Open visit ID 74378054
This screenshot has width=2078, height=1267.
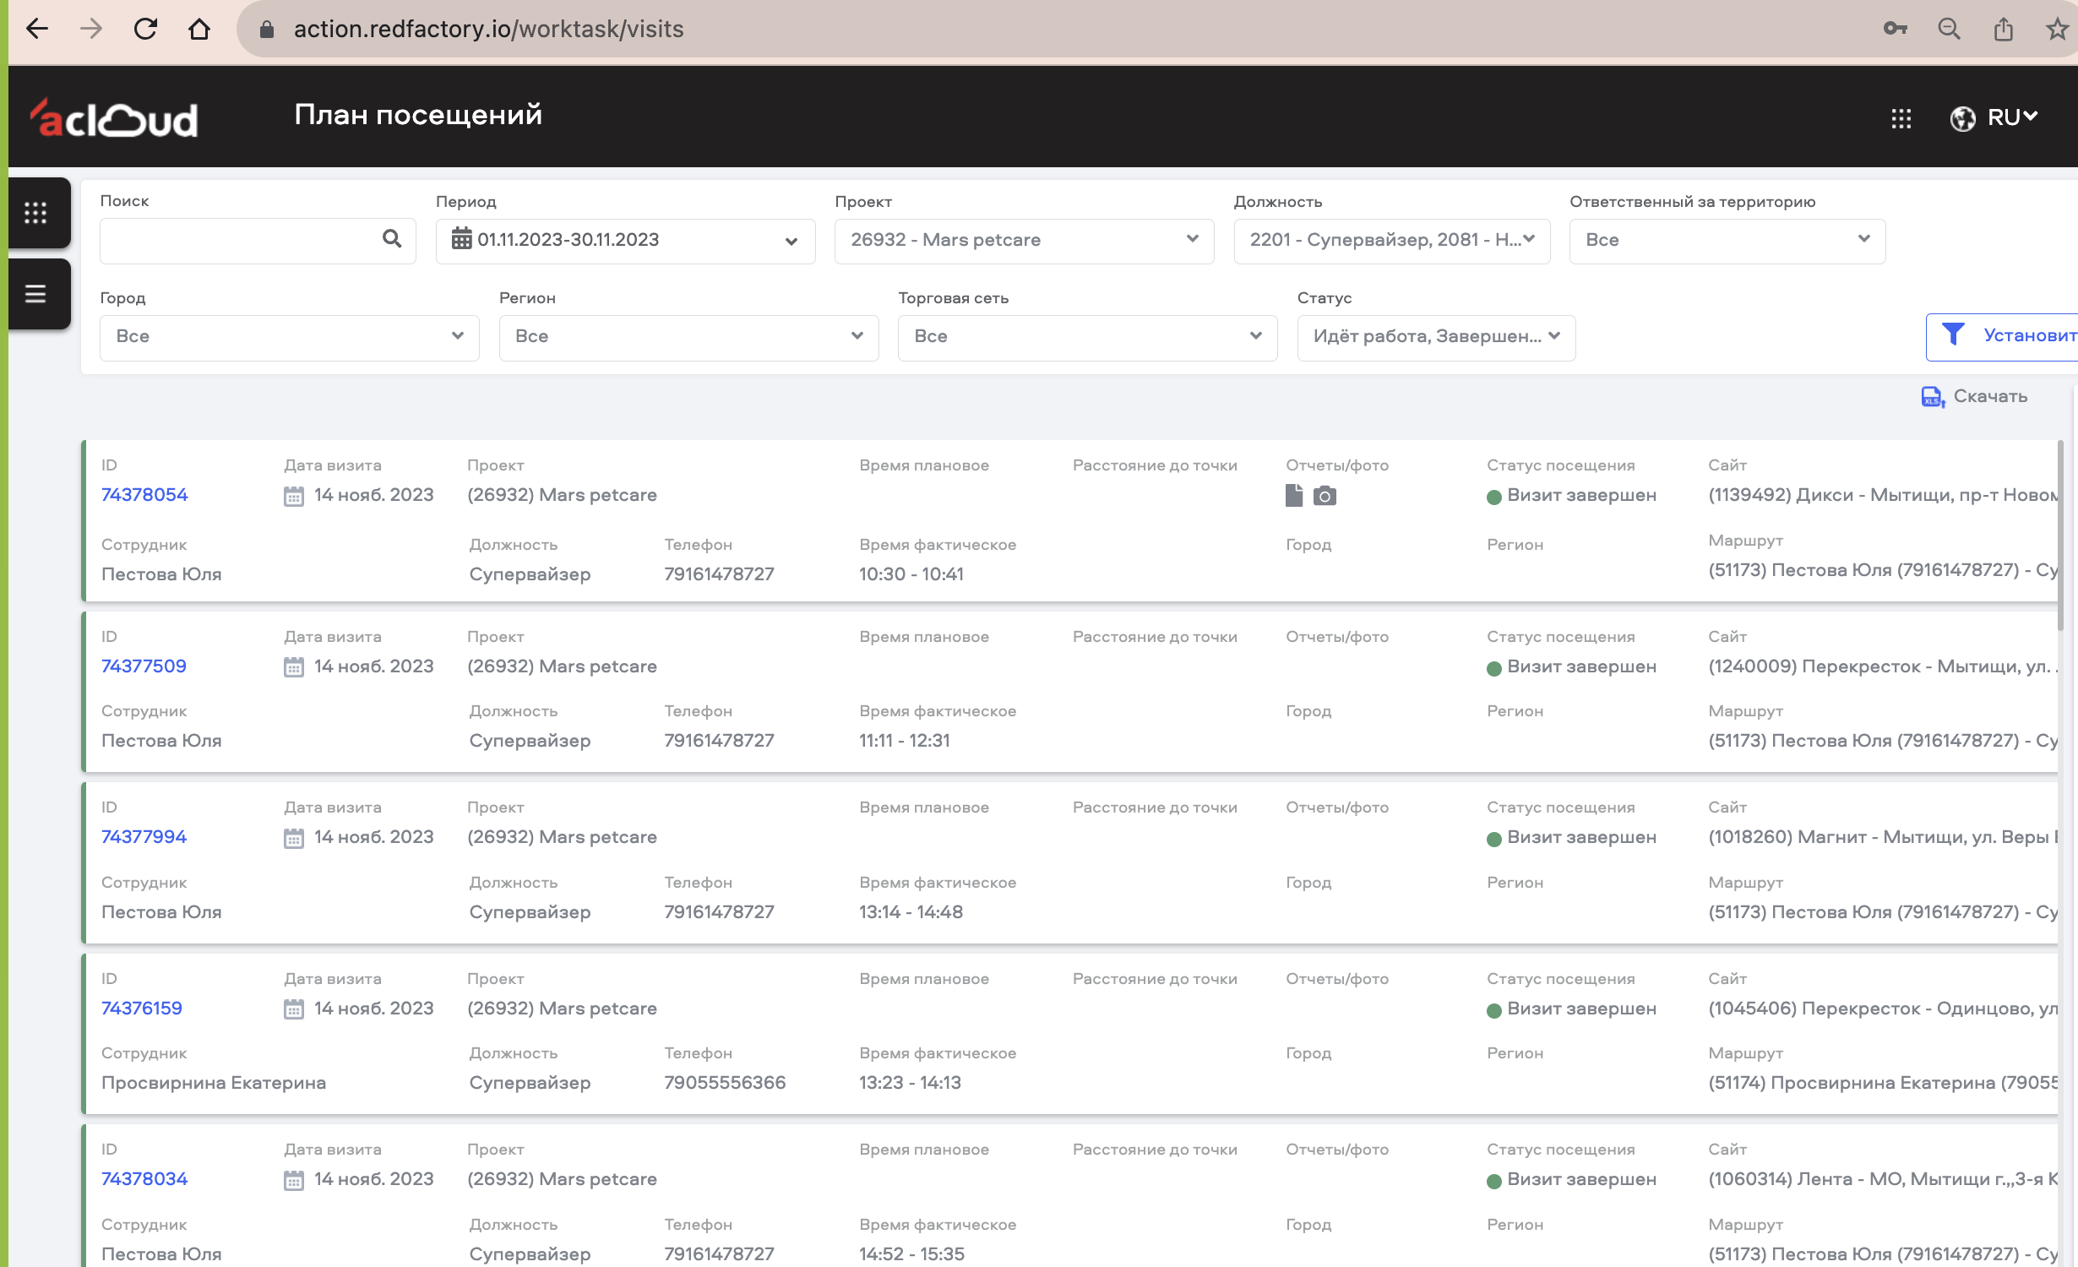click(144, 495)
